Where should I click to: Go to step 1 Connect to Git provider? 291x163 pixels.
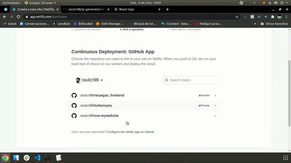coord(86,29)
